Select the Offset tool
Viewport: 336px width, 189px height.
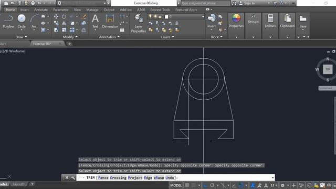(x=84, y=30)
